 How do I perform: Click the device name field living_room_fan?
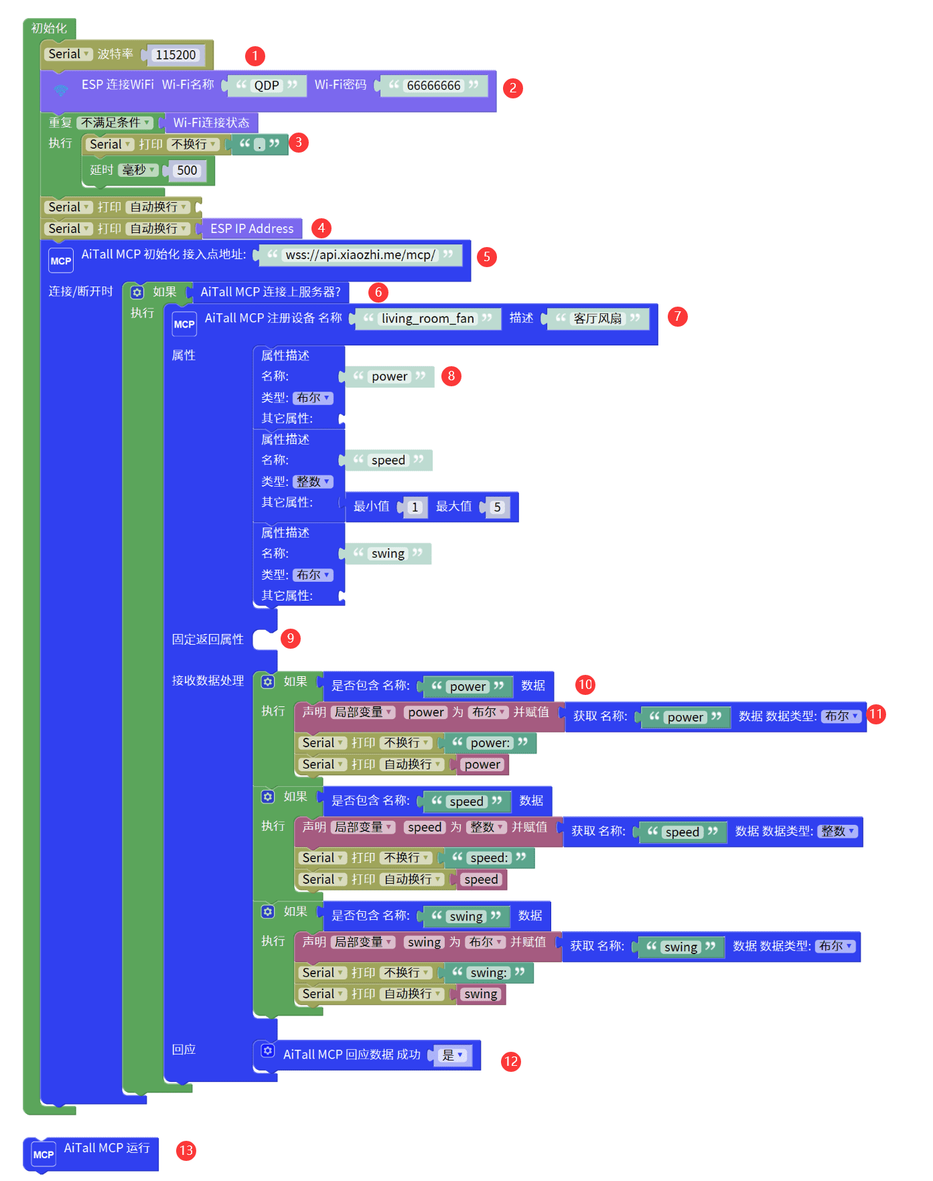coord(427,319)
